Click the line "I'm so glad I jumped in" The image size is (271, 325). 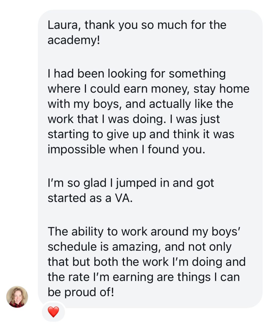tap(131, 183)
